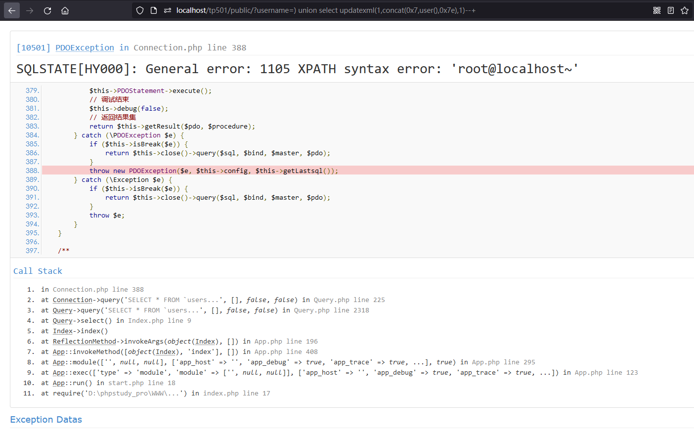The width and height of the screenshot is (694, 436).
Task: Click 'Connection.php line 388' in the header
Action: point(190,47)
